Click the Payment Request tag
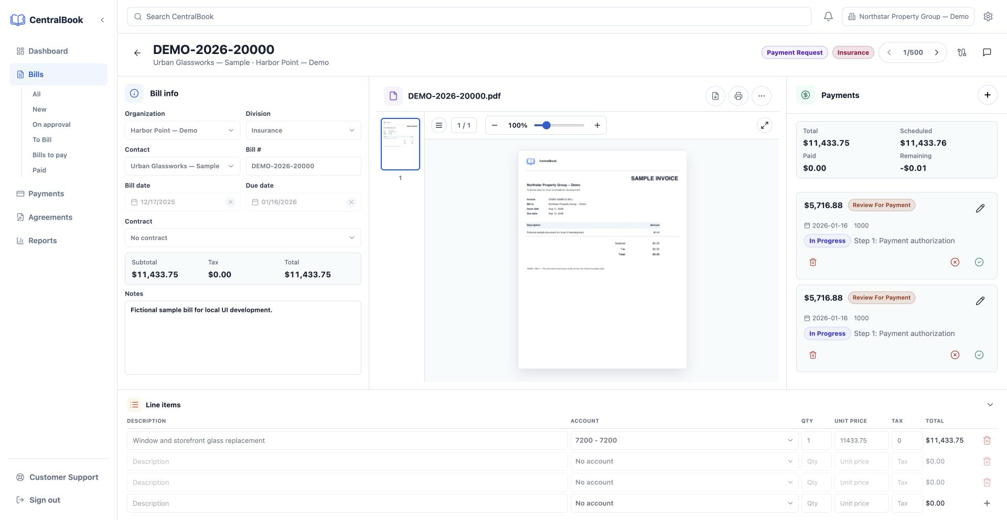 [795, 52]
